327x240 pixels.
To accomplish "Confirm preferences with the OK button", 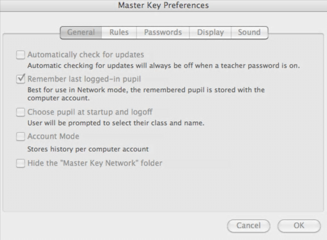I will 299,226.
